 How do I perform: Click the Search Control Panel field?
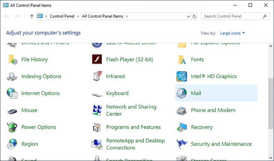(235, 16)
